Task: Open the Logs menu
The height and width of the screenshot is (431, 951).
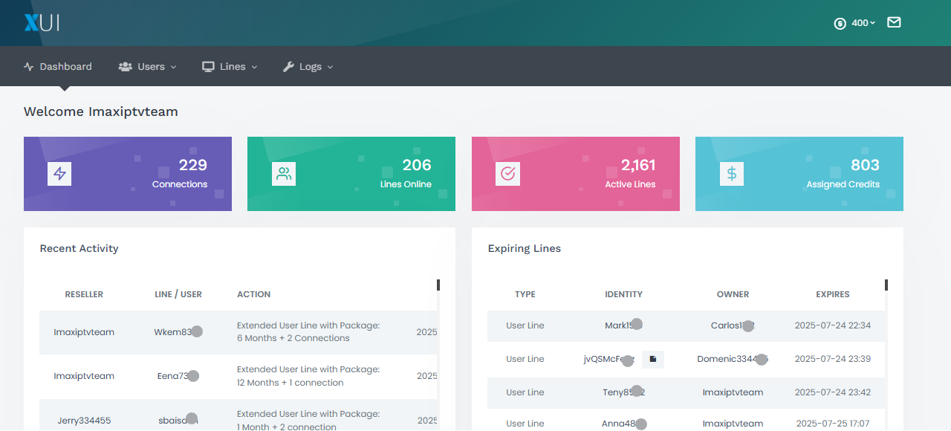Action: [x=308, y=67]
